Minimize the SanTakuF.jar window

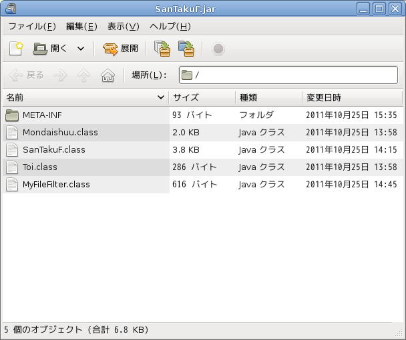click(363, 9)
